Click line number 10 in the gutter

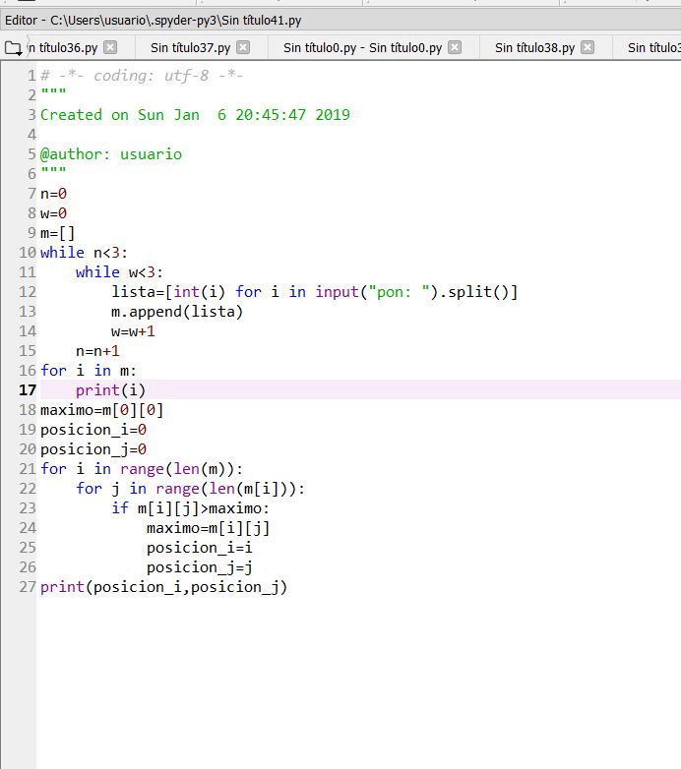[x=27, y=253]
